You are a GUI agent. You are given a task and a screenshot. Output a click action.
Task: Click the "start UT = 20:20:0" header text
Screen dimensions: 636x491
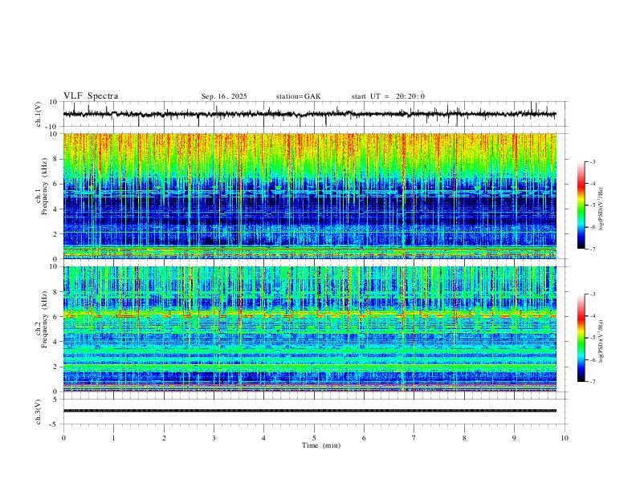point(388,96)
